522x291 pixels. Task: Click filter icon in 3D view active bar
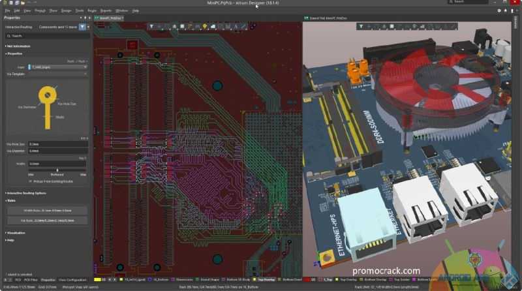click(x=361, y=26)
